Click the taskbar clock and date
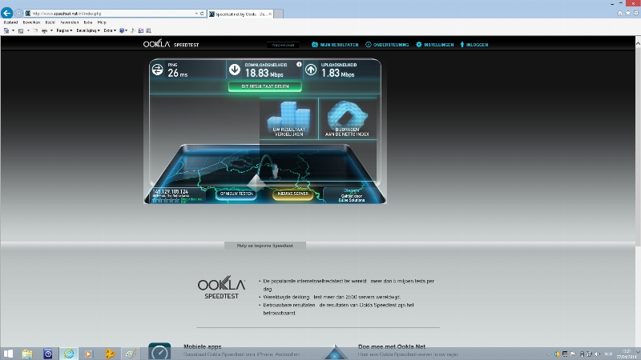The height and width of the screenshot is (360, 641). tap(627, 354)
